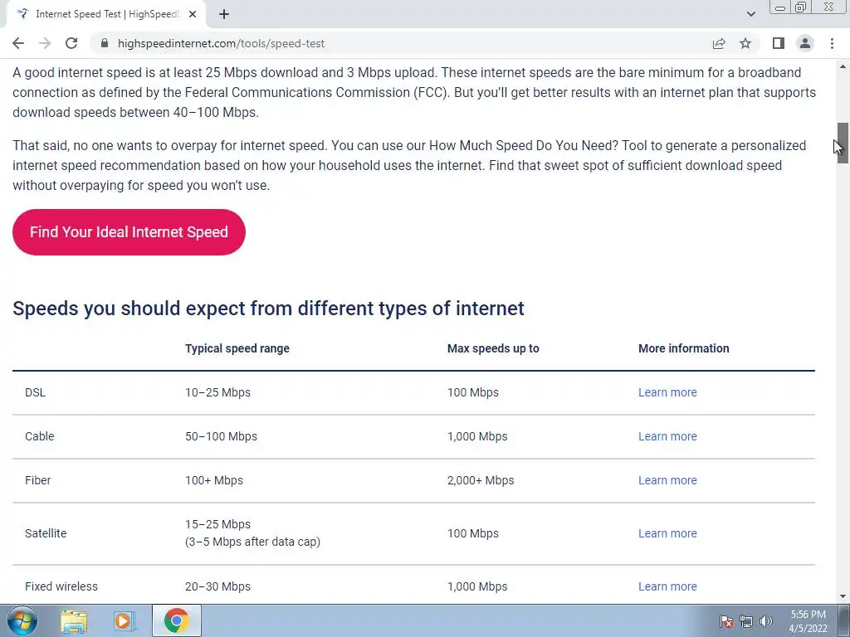Open File Explorer from the taskbar
The height and width of the screenshot is (637, 850).
click(x=74, y=621)
